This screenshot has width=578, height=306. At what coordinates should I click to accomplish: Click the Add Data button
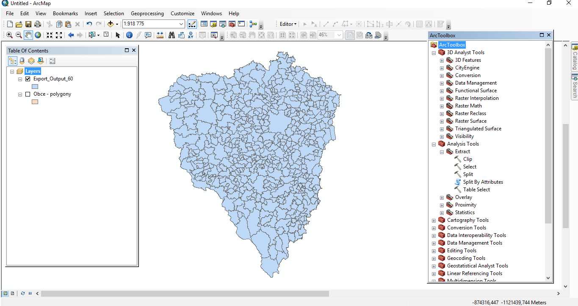(x=111, y=24)
